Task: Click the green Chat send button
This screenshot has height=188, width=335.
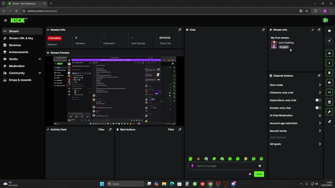Action: 259,174
